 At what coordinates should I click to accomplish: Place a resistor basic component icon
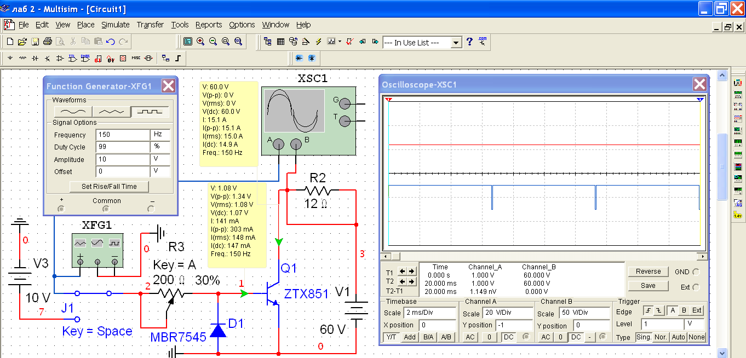click(x=22, y=58)
